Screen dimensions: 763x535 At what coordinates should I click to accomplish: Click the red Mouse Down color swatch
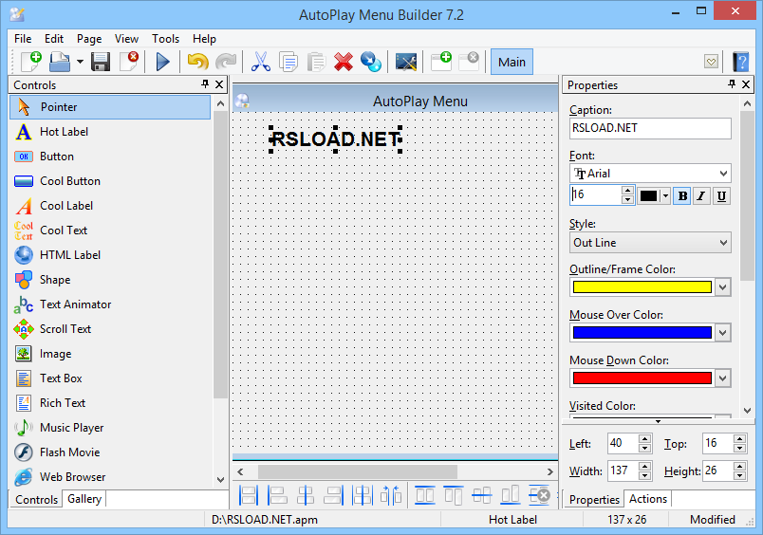coord(642,378)
